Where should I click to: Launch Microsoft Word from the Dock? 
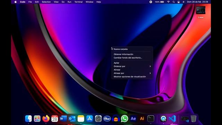coord(63,118)
